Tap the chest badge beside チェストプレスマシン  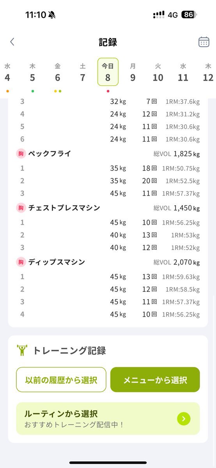click(21, 208)
